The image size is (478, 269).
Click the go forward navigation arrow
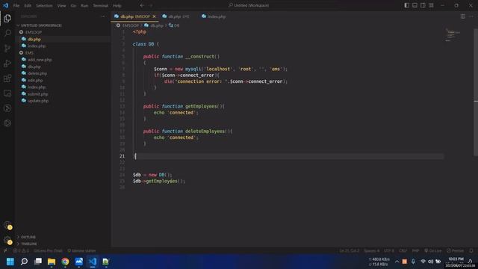click(151, 5)
